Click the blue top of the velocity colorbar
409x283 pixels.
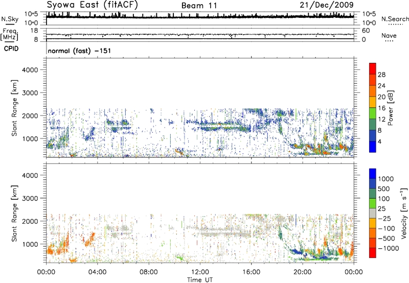(373, 174)
